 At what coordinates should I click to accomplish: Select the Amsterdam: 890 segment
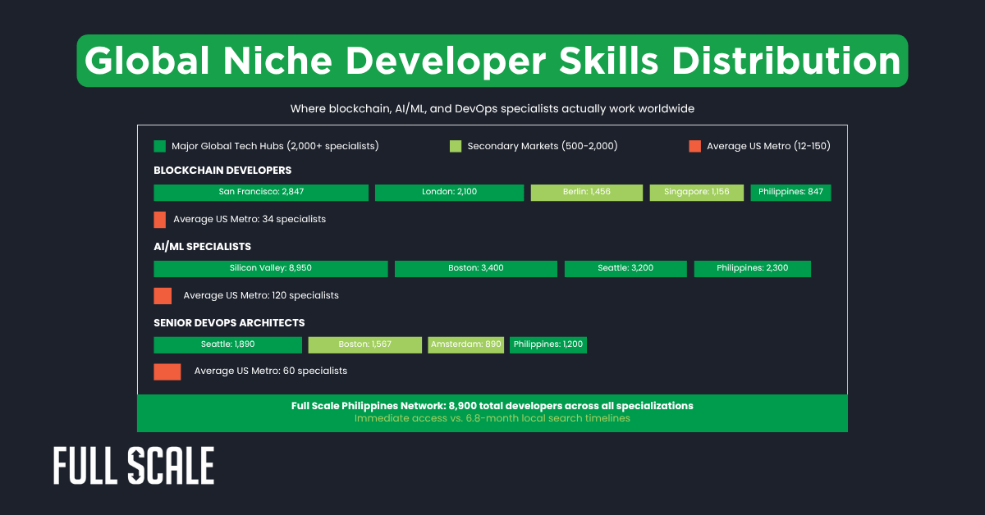(465, 344)
